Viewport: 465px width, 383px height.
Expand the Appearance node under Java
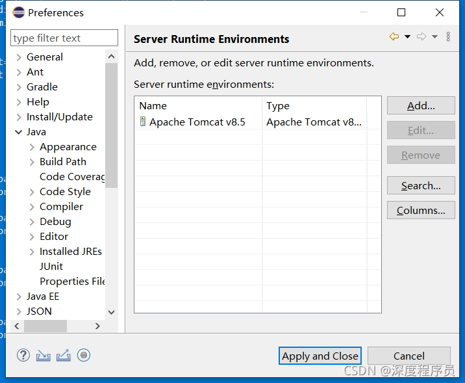point(32,147)
